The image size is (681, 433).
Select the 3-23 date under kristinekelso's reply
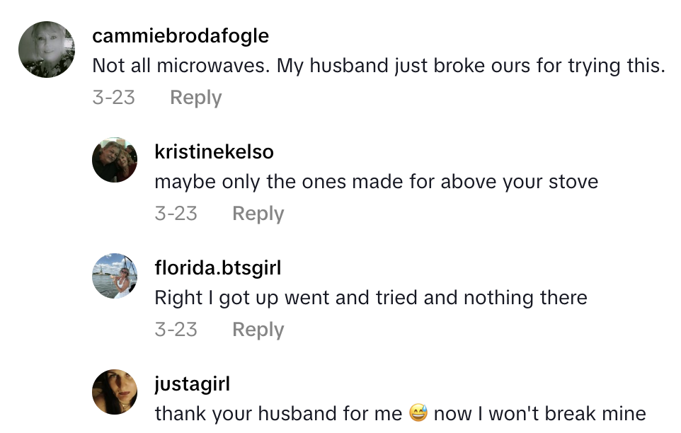(x=176, y=213)
